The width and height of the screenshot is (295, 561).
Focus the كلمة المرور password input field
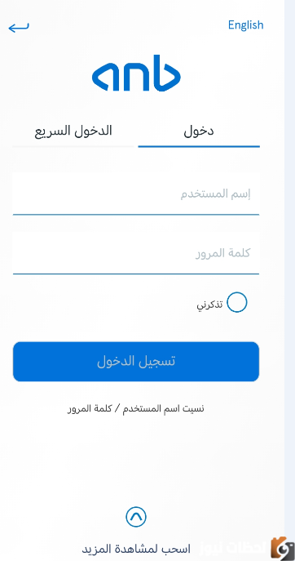136,254
